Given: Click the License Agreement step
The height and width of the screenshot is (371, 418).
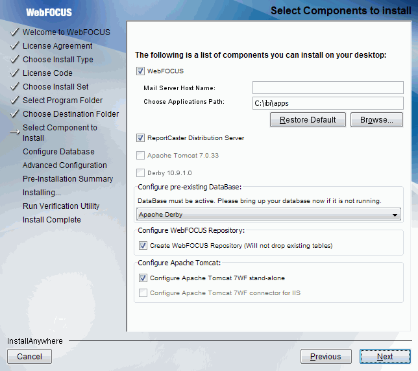Looking at the screenshot, I should tap(58, 46).
